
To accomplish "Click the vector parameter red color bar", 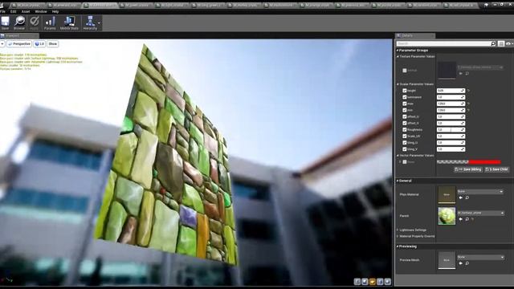I will coord(484,162).
